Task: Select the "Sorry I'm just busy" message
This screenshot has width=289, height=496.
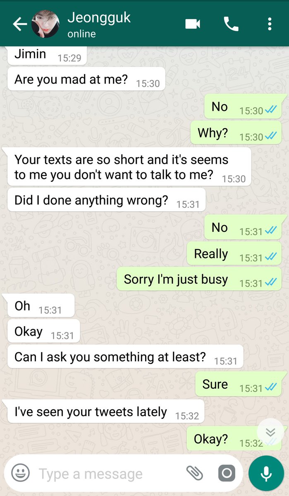Action: [199, 279]
